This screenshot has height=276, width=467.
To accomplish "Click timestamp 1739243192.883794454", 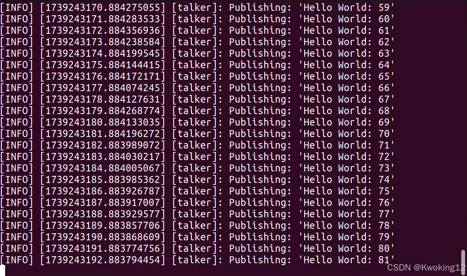I will [103, 260].
